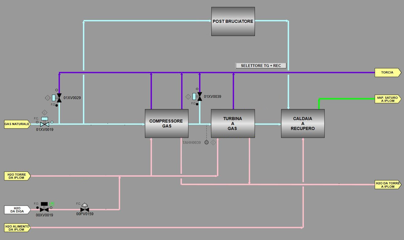Open the TORCIA destination label
This screenshot has width=404, height=240.
click(387, 72)
